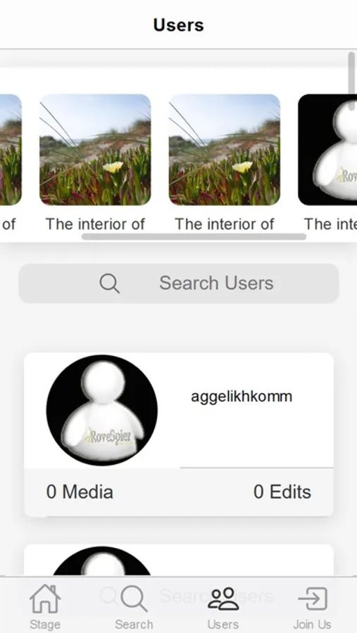Open caption under first full flower thumbnail
This screenshot has width=357, height=633.
[95, 224]
